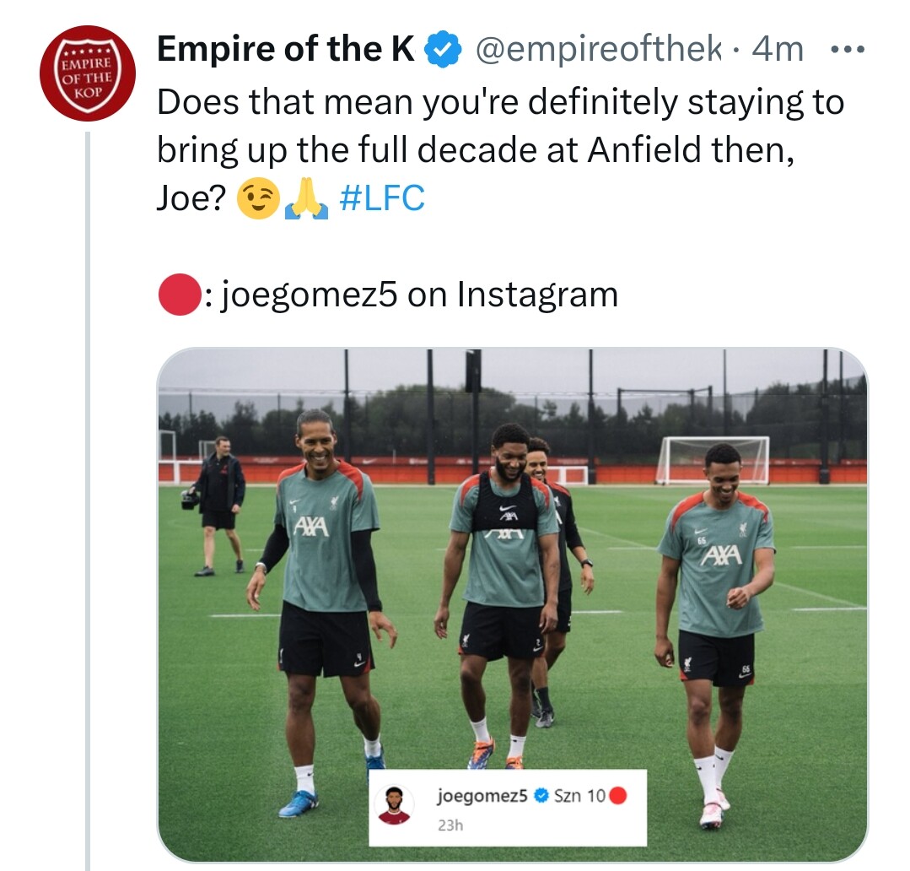Click the Empire of the K display name
This screenshot has height=871, width=910.
286,51
